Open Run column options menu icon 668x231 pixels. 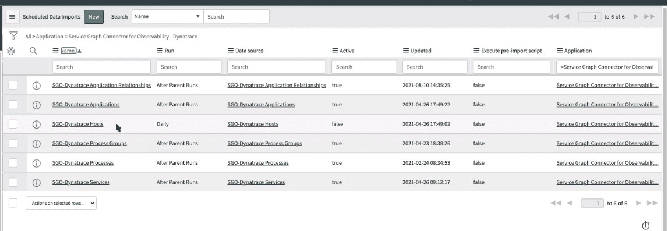(160, 51)
